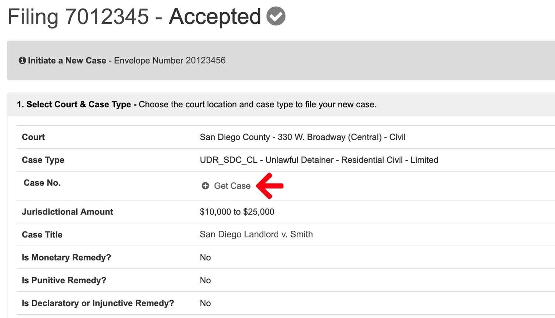Click the Accepted checkmark icon in the heading
The width and height of the screenshot is (555, 318).
click(276, 16)
